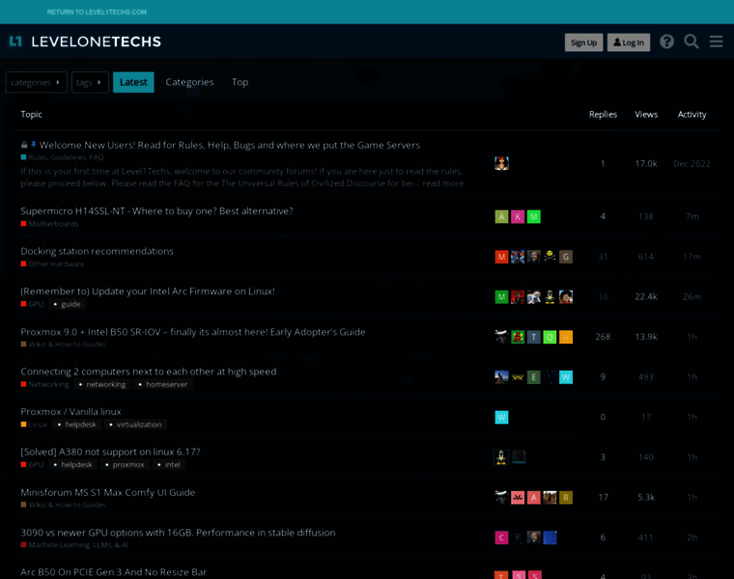Open Arc B50 On PCIE Gen 3 topic
The height and width of the screenshot is (579, 734).
pyautogui.click(x=114, y=572)
